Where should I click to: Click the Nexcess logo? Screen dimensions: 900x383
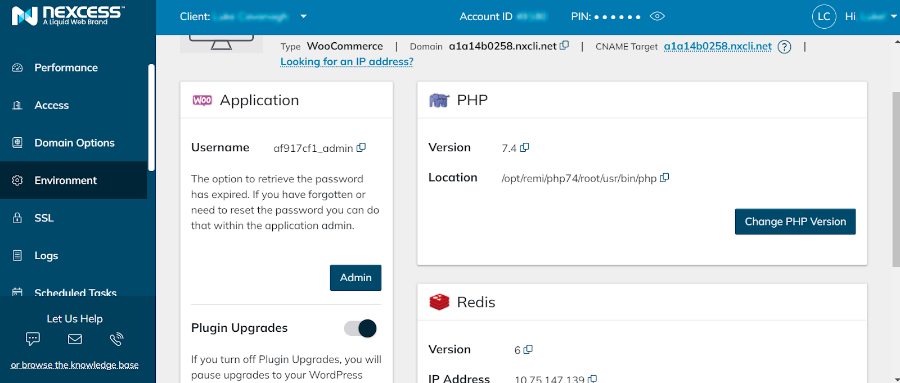pyautogui.click(x=67, y=16)
